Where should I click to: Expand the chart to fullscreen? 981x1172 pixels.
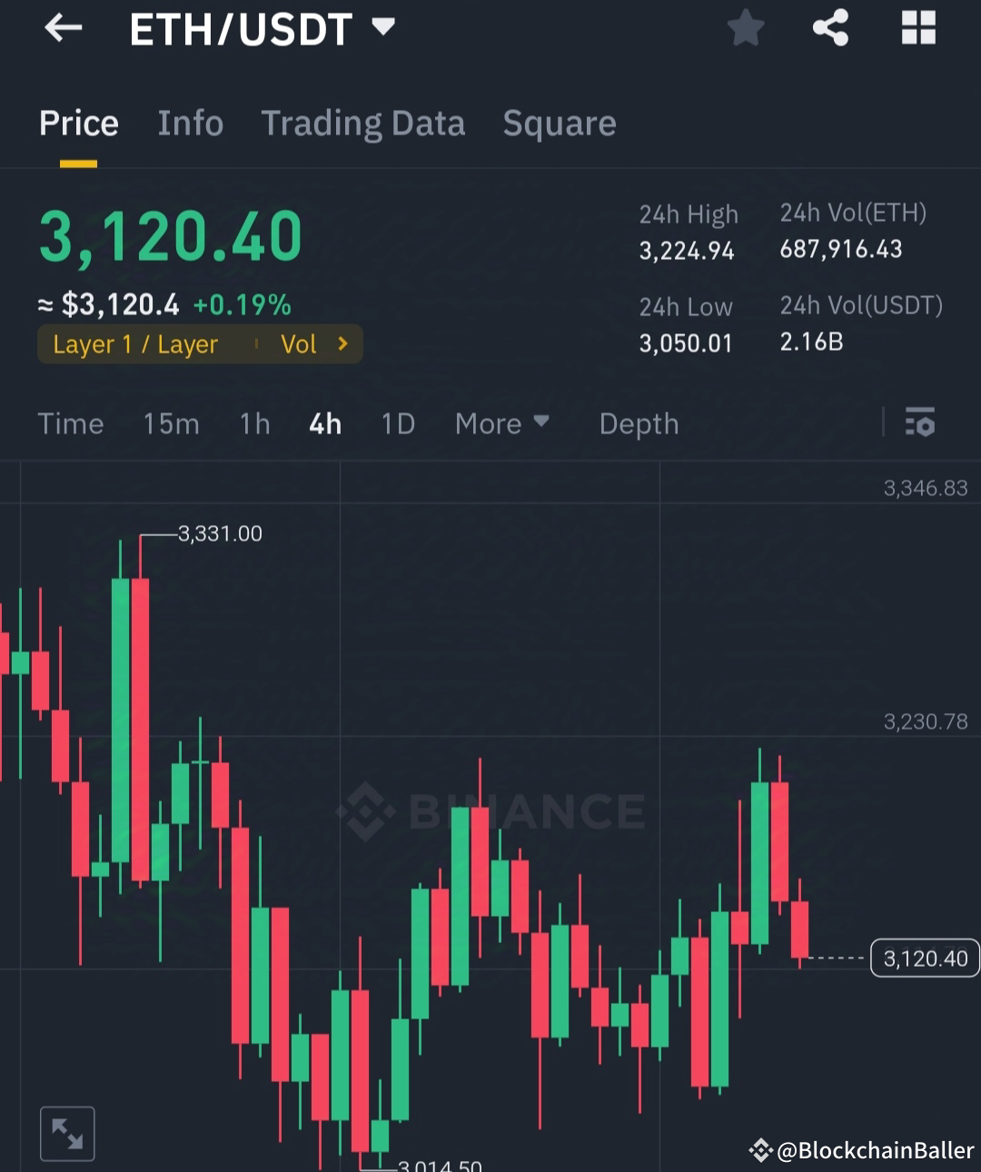pos(67,1132)
